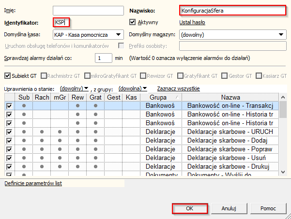Select the Deklaracje skarbowe - Popraw text
Image resolution: width=291 pixels, height=219 pixels.
230,149
